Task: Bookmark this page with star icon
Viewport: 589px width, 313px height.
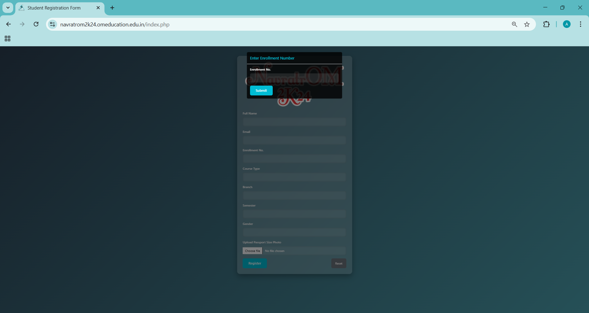Action: [527, 24]
